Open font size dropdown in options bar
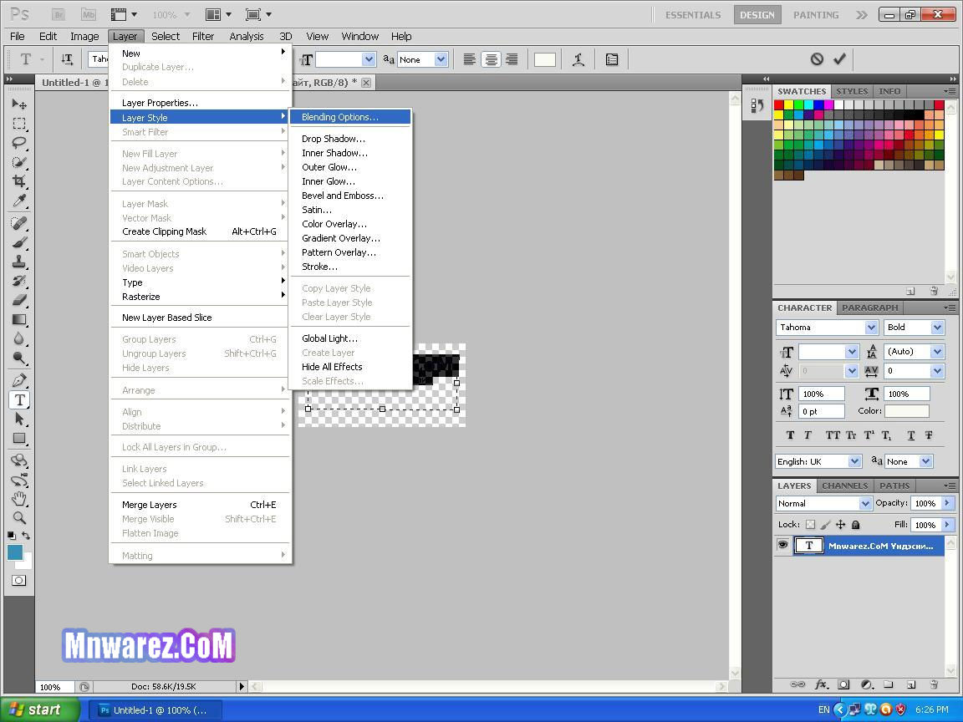963x722 pixels. 369,59
